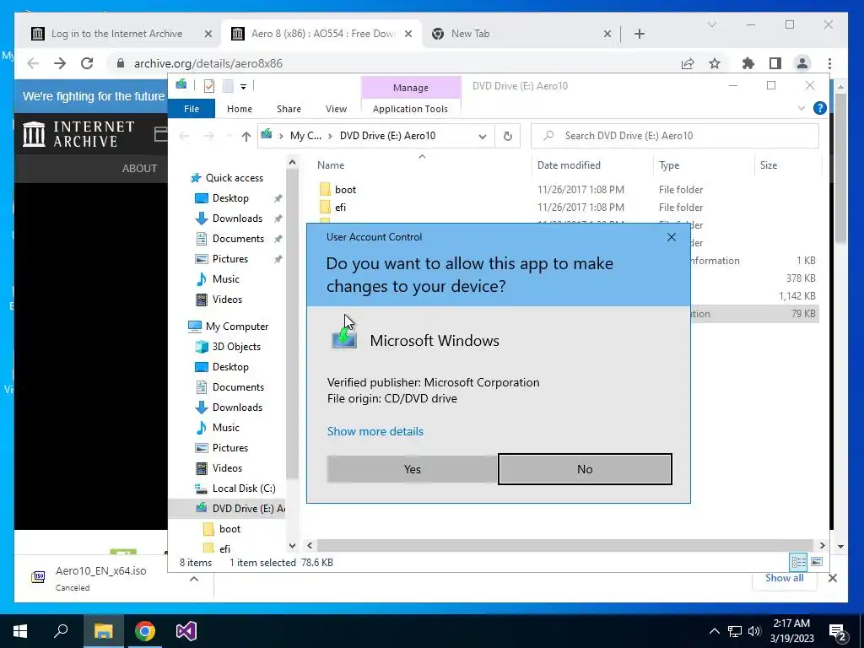Open Quick access in navigation pane
Image resolution: width=864 pixels, height=648 pixels.
click(x=235, y=178)
